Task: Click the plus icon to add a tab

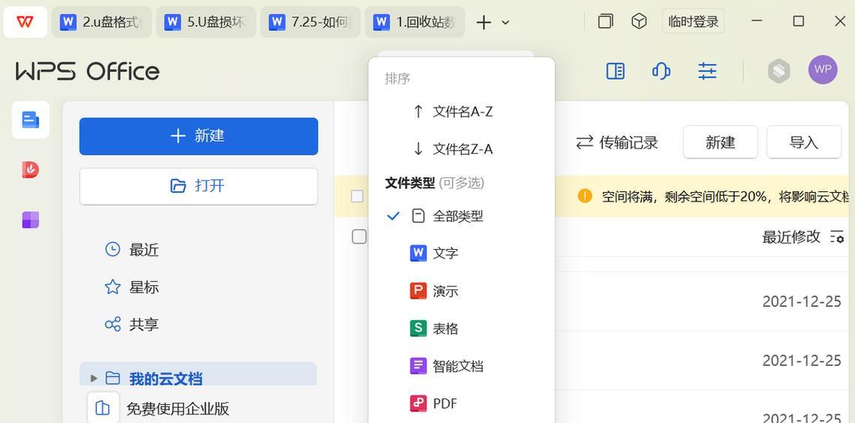Action: 483,22
